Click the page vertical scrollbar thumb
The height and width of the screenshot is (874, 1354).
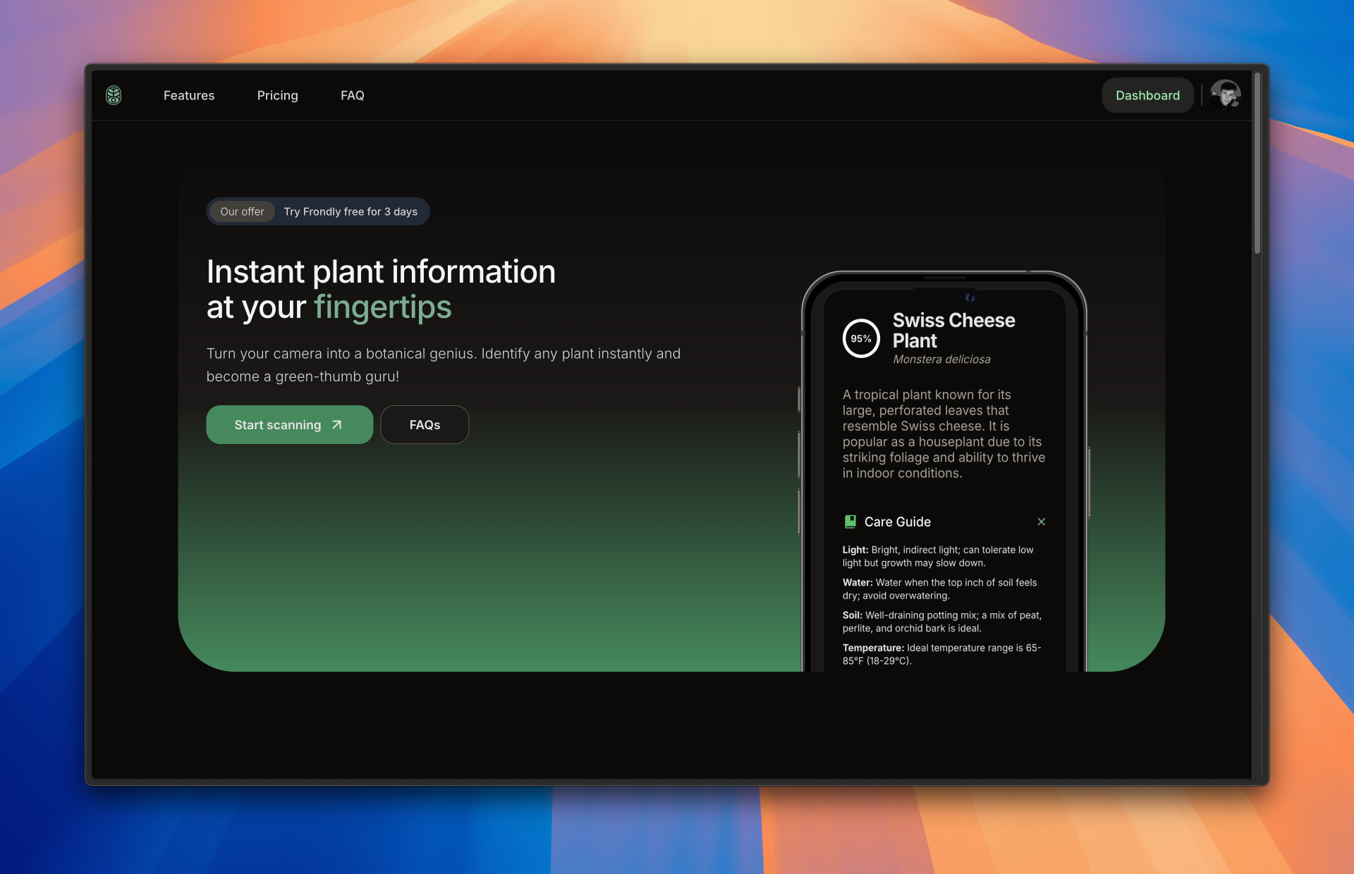(x=1257, y=162)
